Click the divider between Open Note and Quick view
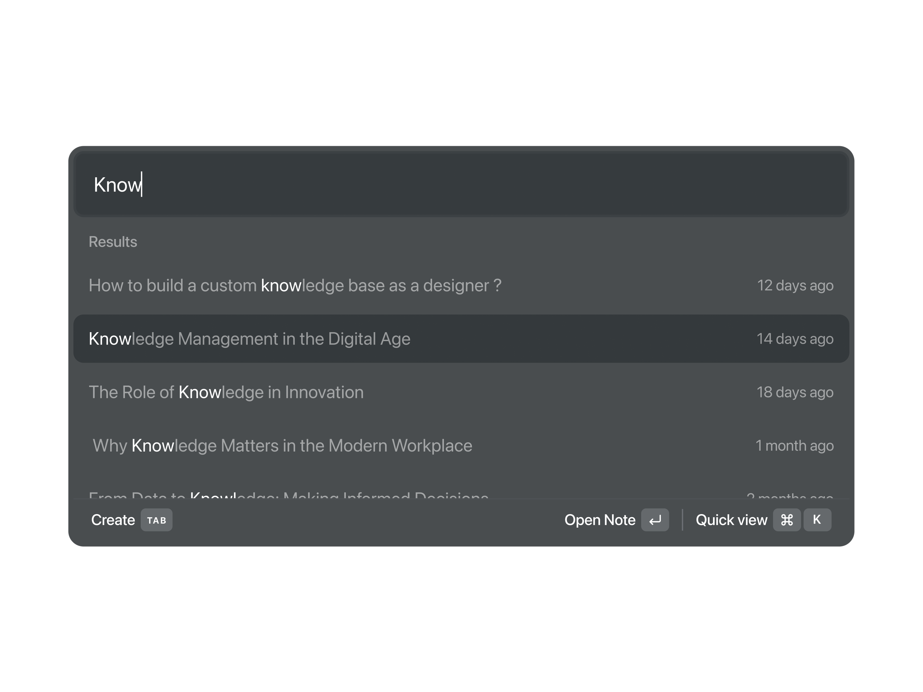The height and width of the screenshot is (692, 923). tap(682, 520)
